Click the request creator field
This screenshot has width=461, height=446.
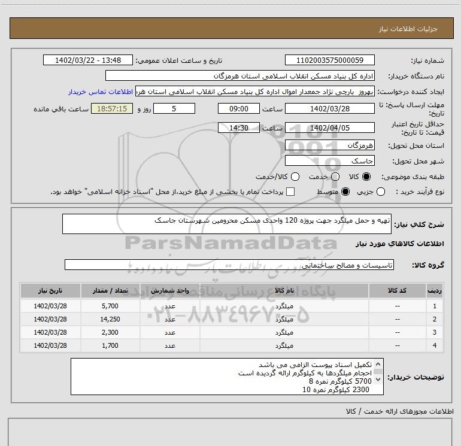pyautogui.click(x=255, y=92)
